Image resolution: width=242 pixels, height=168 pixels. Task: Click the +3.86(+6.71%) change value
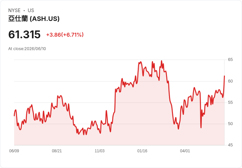point(65,35)
